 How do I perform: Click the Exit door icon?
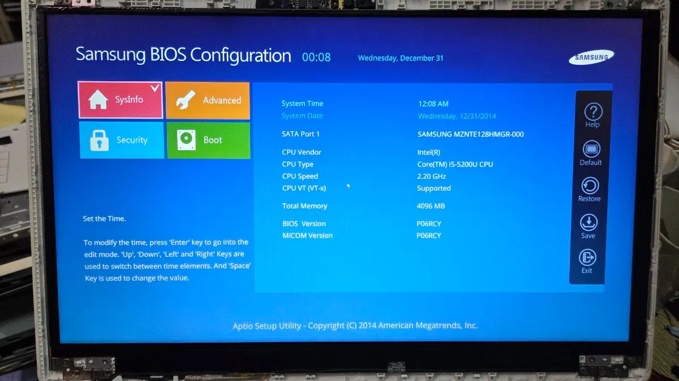click(x=587, y=258)
